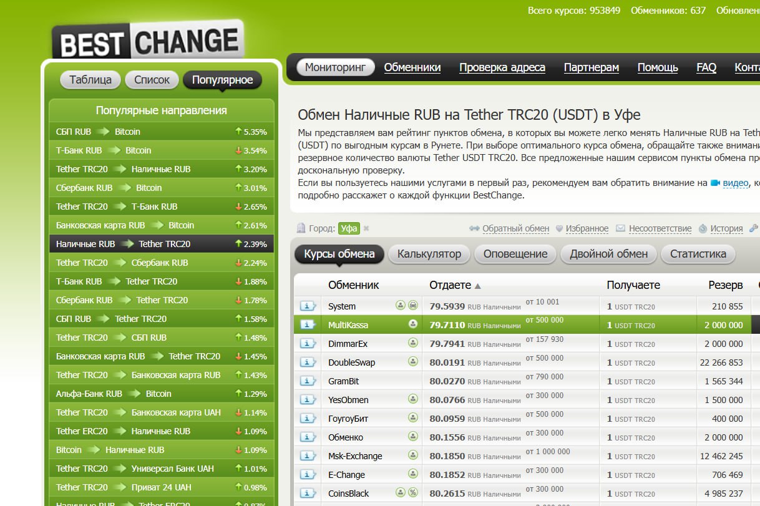This screenshot has height=506, width=760.
Task: Switch left panel to Список view
Action: pyautogui.click(x=152, y=80)
